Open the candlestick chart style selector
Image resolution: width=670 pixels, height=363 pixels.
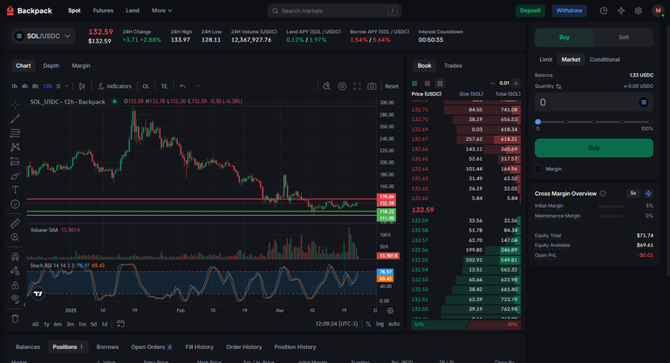pyautogui.click(x=82, y=86)
